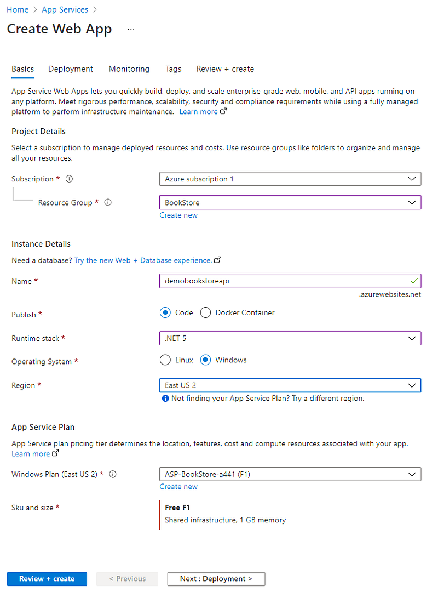Click Create new under Resource Group

(x=178, y=215)
